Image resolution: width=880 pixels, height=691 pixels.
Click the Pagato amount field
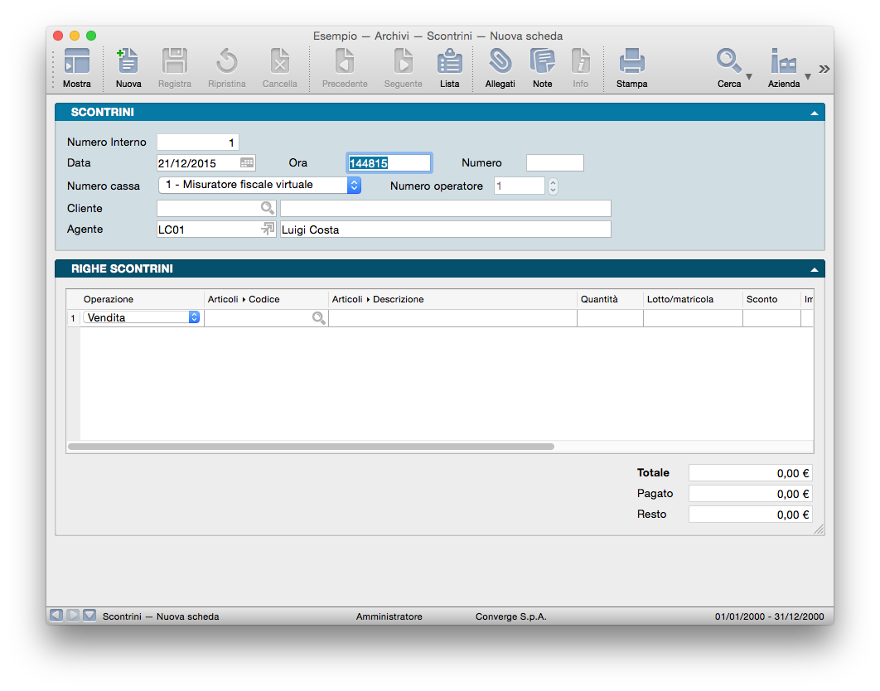pos(751,494)
